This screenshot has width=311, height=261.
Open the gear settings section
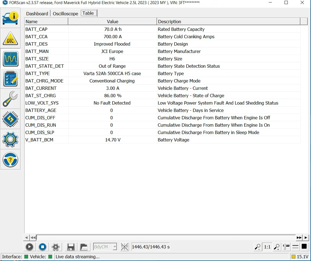pyautogui.click(x=10, y=139)
